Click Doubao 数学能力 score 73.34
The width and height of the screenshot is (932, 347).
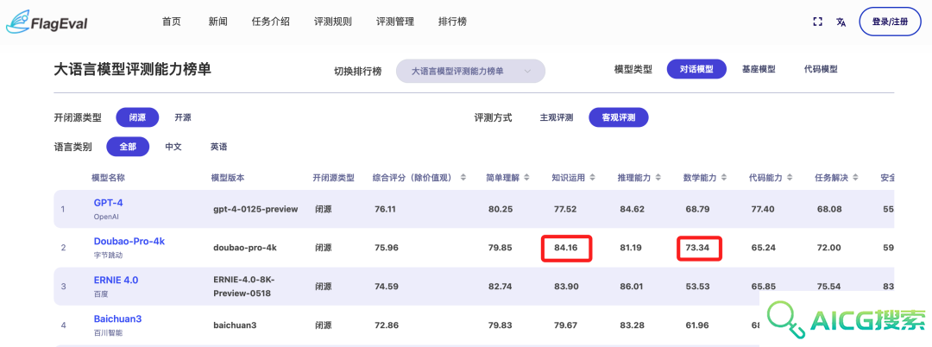point(697,248)
